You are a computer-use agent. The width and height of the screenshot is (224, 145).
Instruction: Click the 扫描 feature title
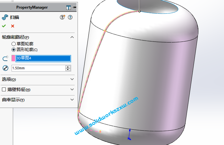pyautogui.click(x=14, y=17)
